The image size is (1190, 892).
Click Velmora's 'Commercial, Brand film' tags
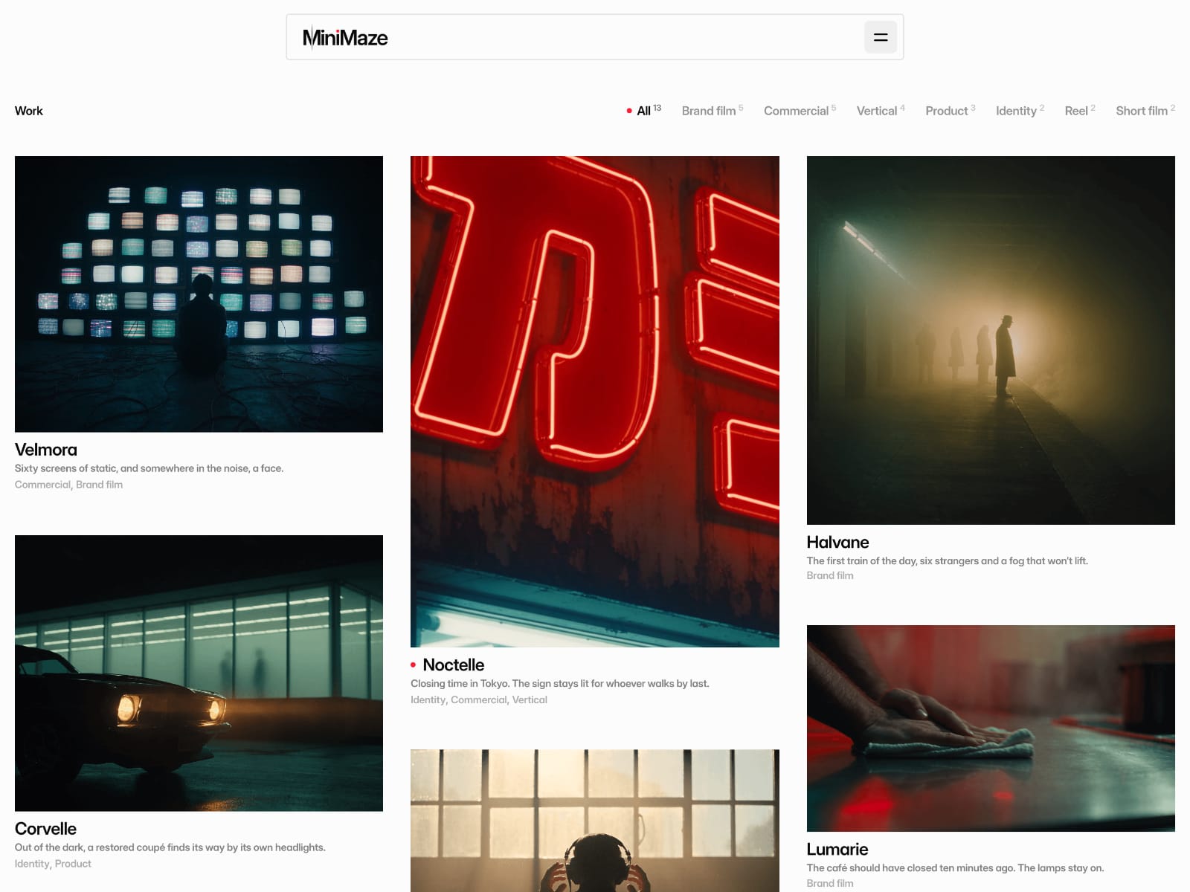[69, 485]
